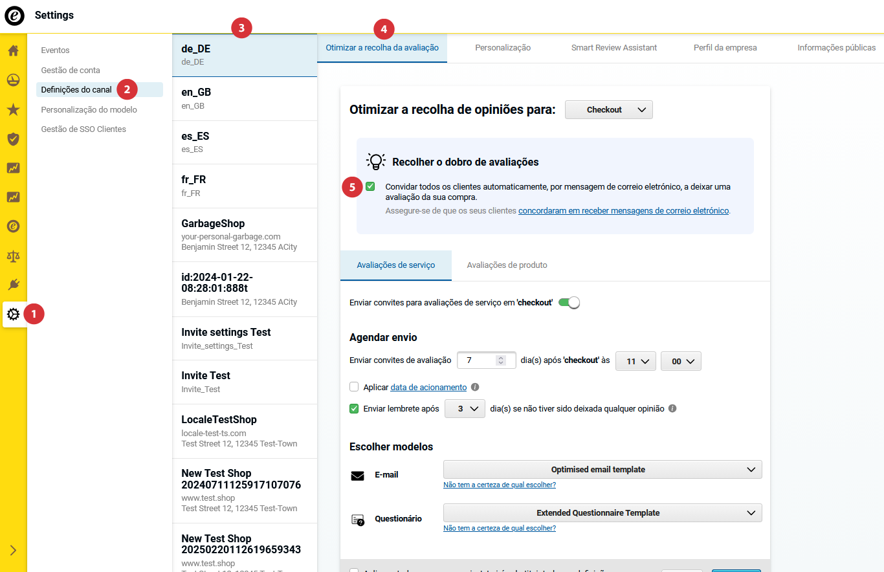Open the balance scales icon

pyautogui.click(x=13, y=256)
